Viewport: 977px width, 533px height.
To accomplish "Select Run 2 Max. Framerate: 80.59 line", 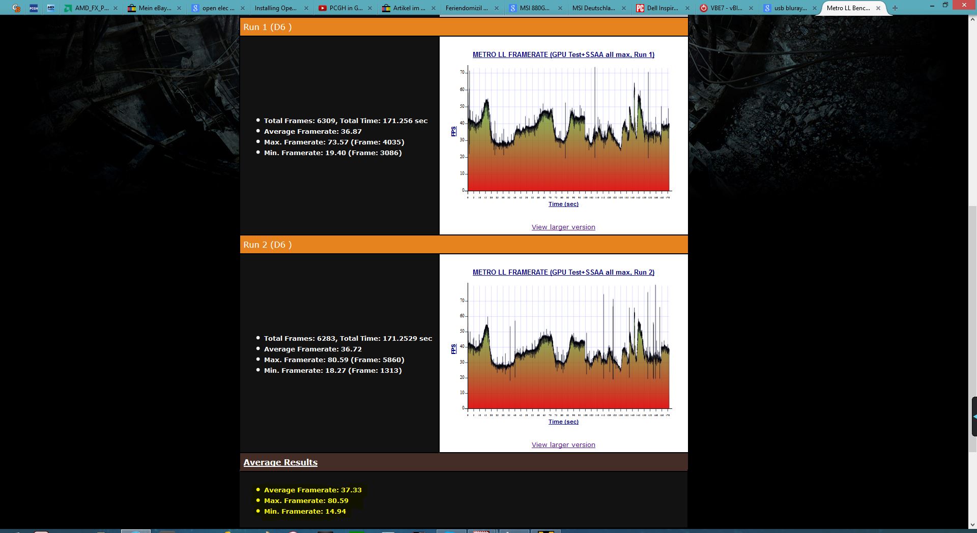I will coord(334,360).
